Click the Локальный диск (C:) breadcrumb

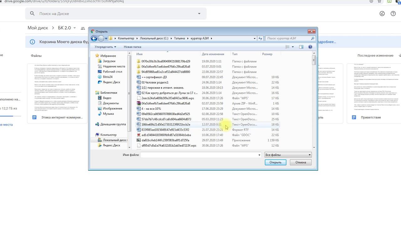click(x=154, y=38)
